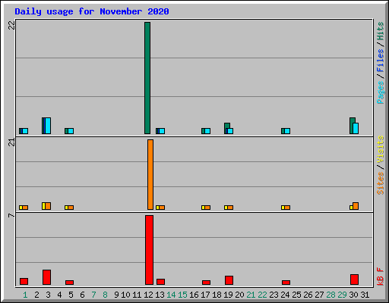This screenshot has height=303, width=389.
Task: Click the red KB bar for day 30
Action: point(354,280)
